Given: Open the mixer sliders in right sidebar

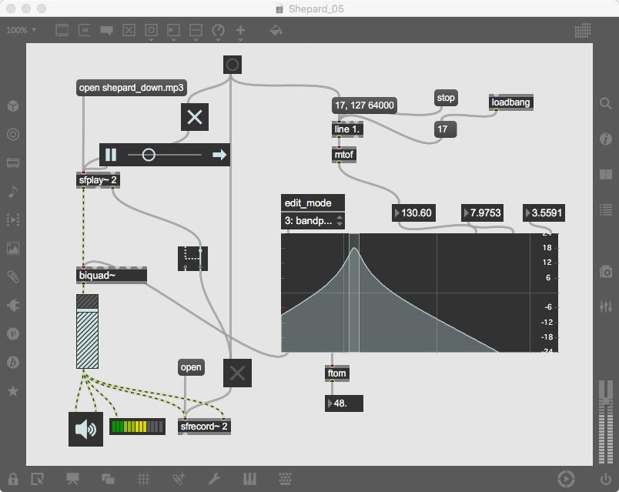Looking at the screenshot, I should [606, 306].
